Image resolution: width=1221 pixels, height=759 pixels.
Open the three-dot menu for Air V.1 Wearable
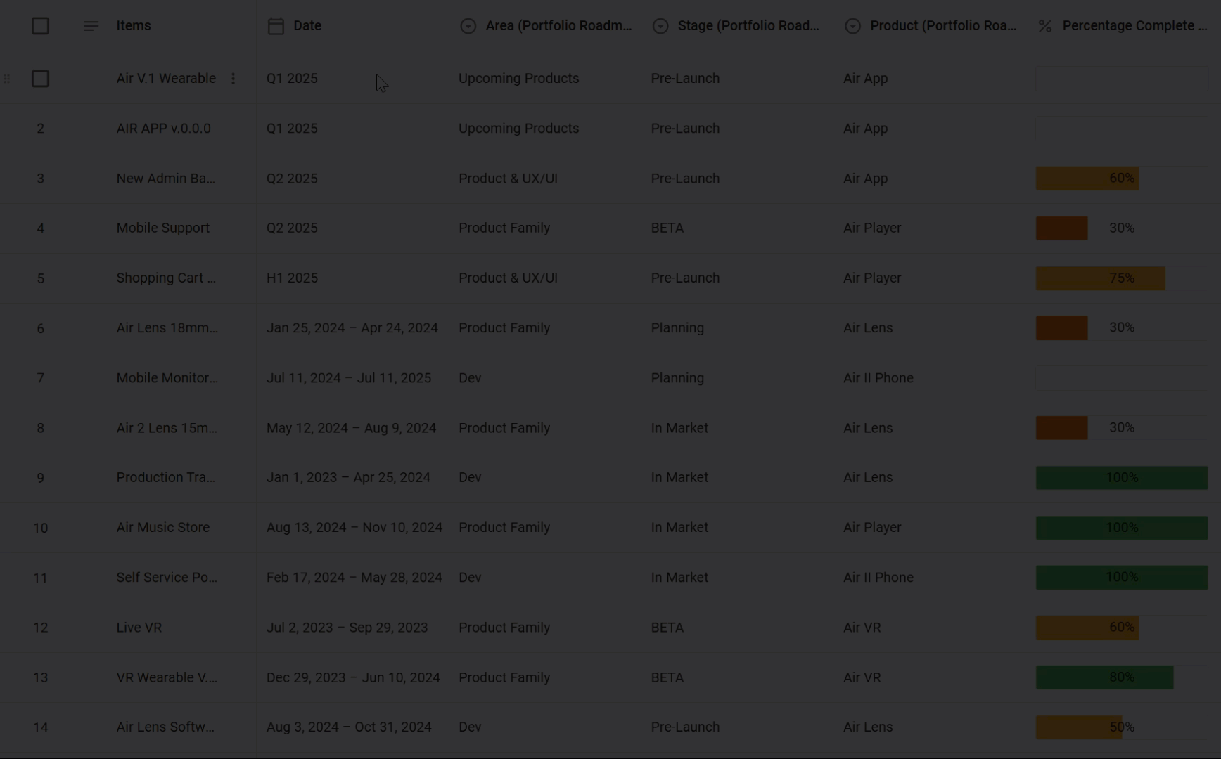click(233, 79)
